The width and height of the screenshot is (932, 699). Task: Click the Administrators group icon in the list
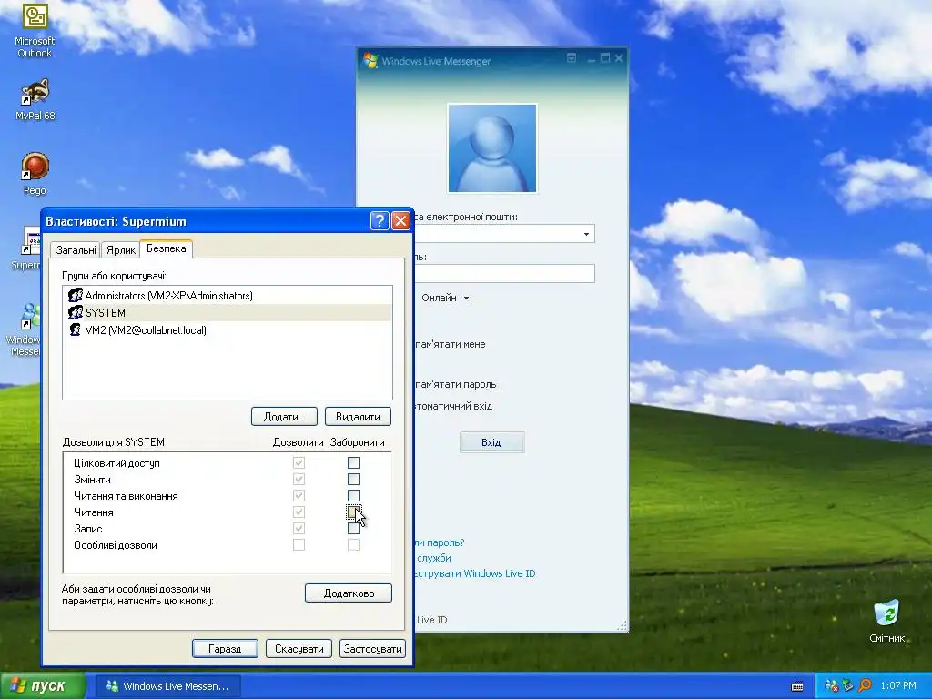[76, 296]
